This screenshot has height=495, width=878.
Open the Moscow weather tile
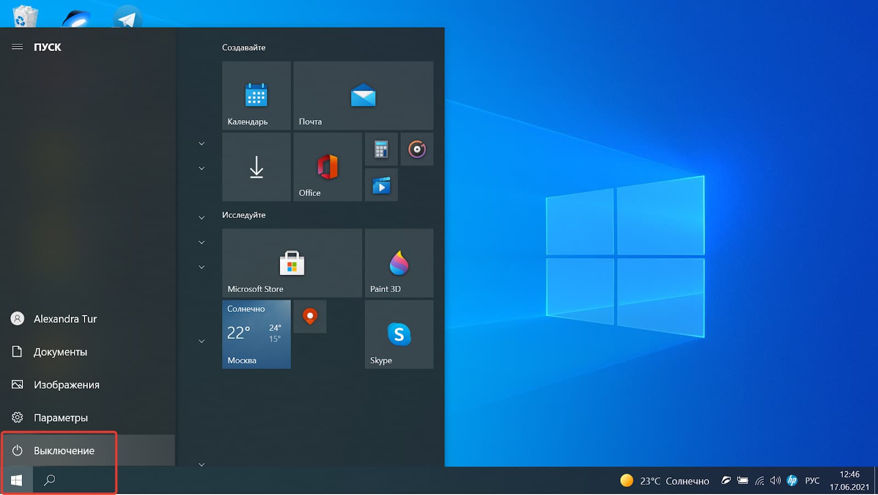256,334
